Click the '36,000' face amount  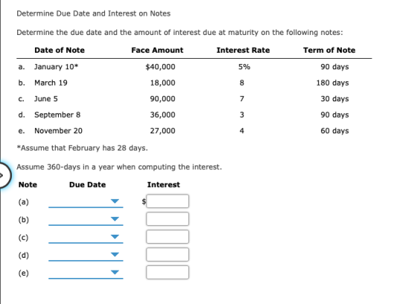[x=163, y=115]
